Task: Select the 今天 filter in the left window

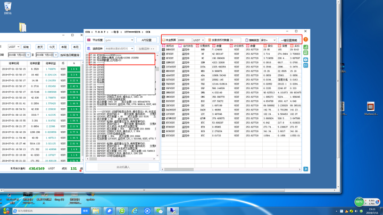Action: click(x=52, y=47)
